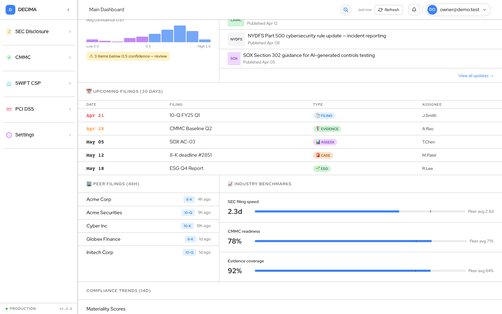The height and width of the screenshot is (314, 502).
Task: Expand the SEC Disclosure menu chevron
Action: point(70,32)
